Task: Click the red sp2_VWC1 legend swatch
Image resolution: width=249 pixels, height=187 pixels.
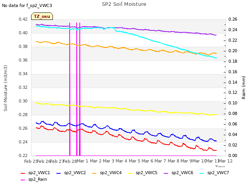Action: pos(23,173)
